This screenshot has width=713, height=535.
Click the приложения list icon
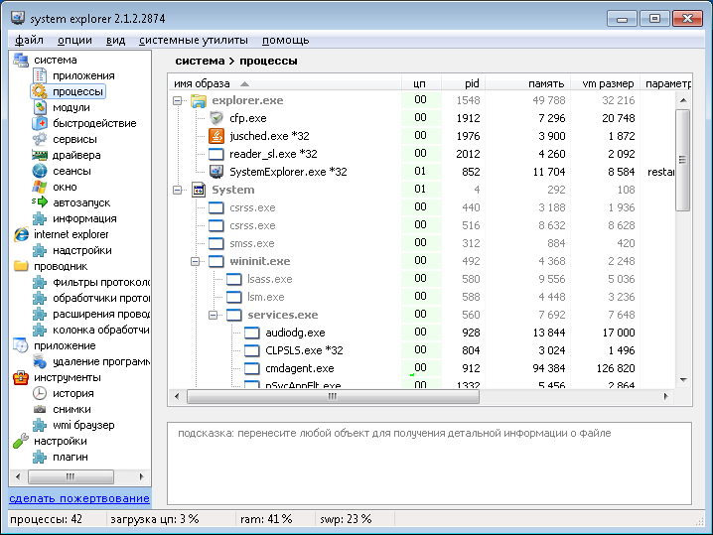coord(40,75)
